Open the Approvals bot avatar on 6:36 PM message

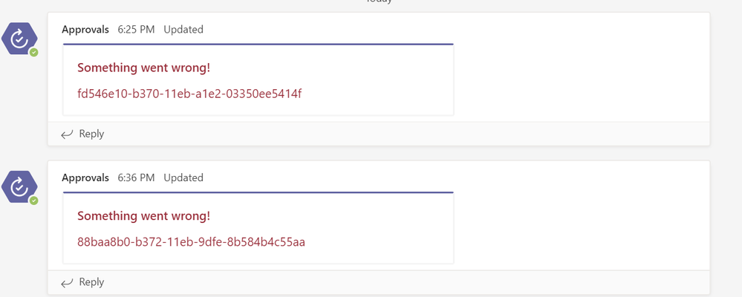19,187
